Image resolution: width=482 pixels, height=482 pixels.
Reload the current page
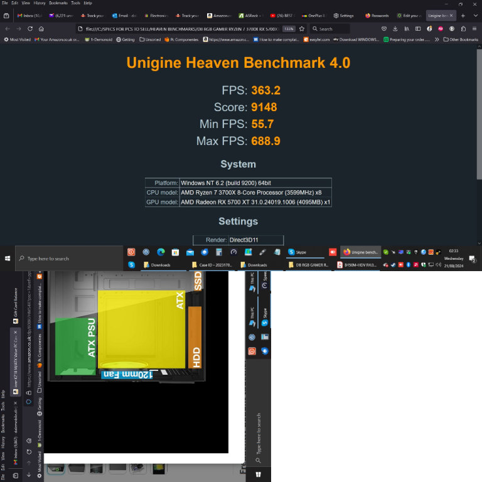pyautogui.click(x=30, y=29)
